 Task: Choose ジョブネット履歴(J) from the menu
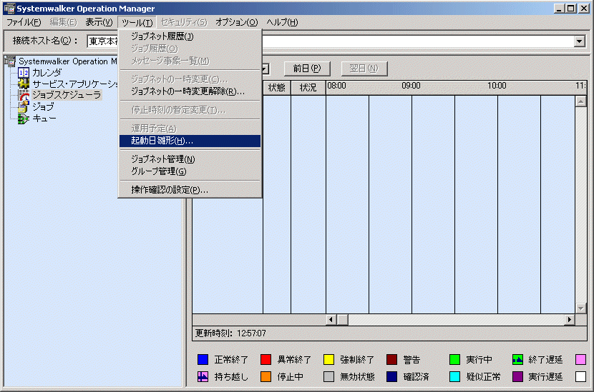click(190, 36)
